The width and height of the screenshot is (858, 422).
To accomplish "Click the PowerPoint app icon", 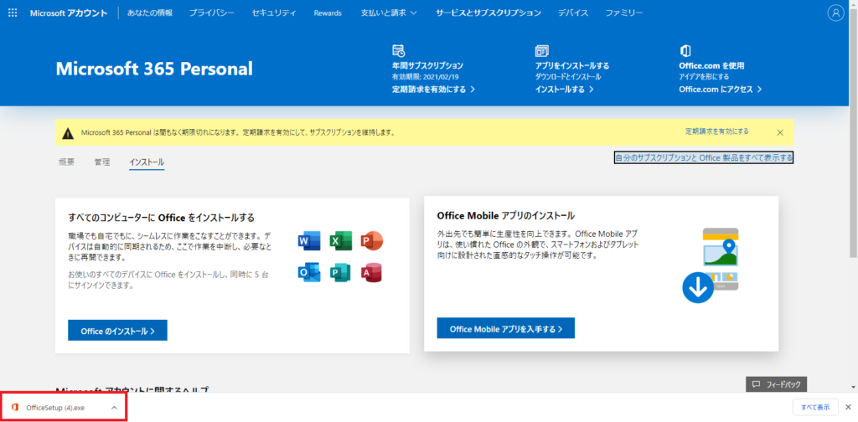I will 371,240.
